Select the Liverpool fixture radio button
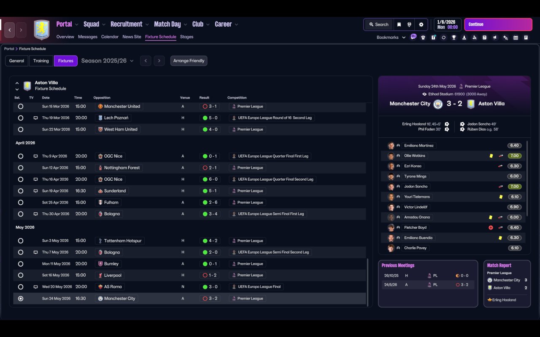This screenshot has height=337, width=540. click(x=21, y=275)
